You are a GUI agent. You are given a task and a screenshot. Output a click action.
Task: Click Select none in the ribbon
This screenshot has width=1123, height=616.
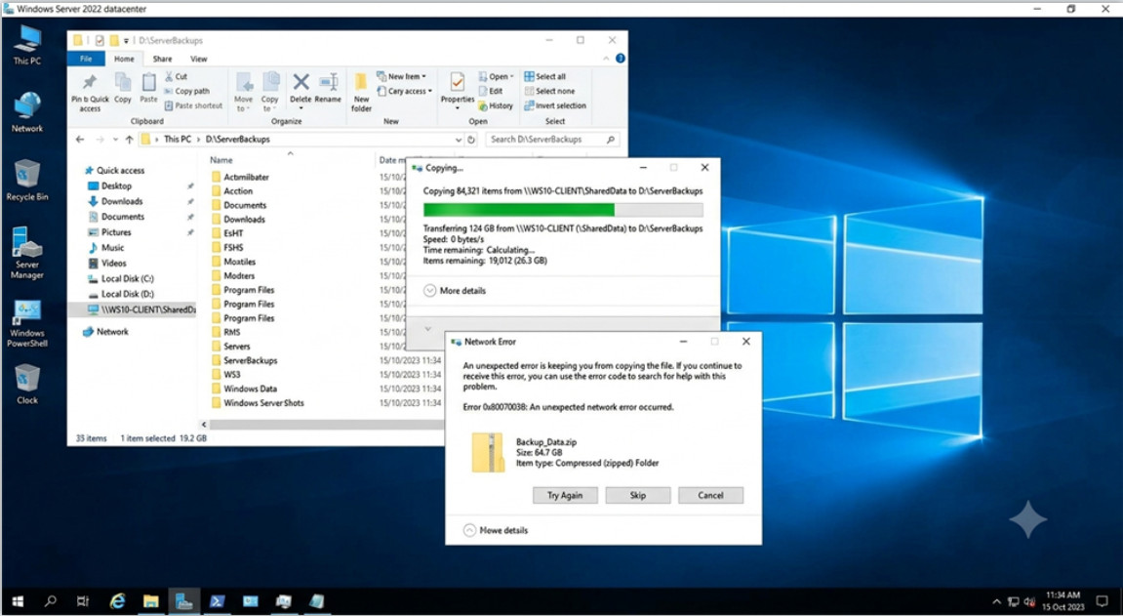tap(549, 91)
